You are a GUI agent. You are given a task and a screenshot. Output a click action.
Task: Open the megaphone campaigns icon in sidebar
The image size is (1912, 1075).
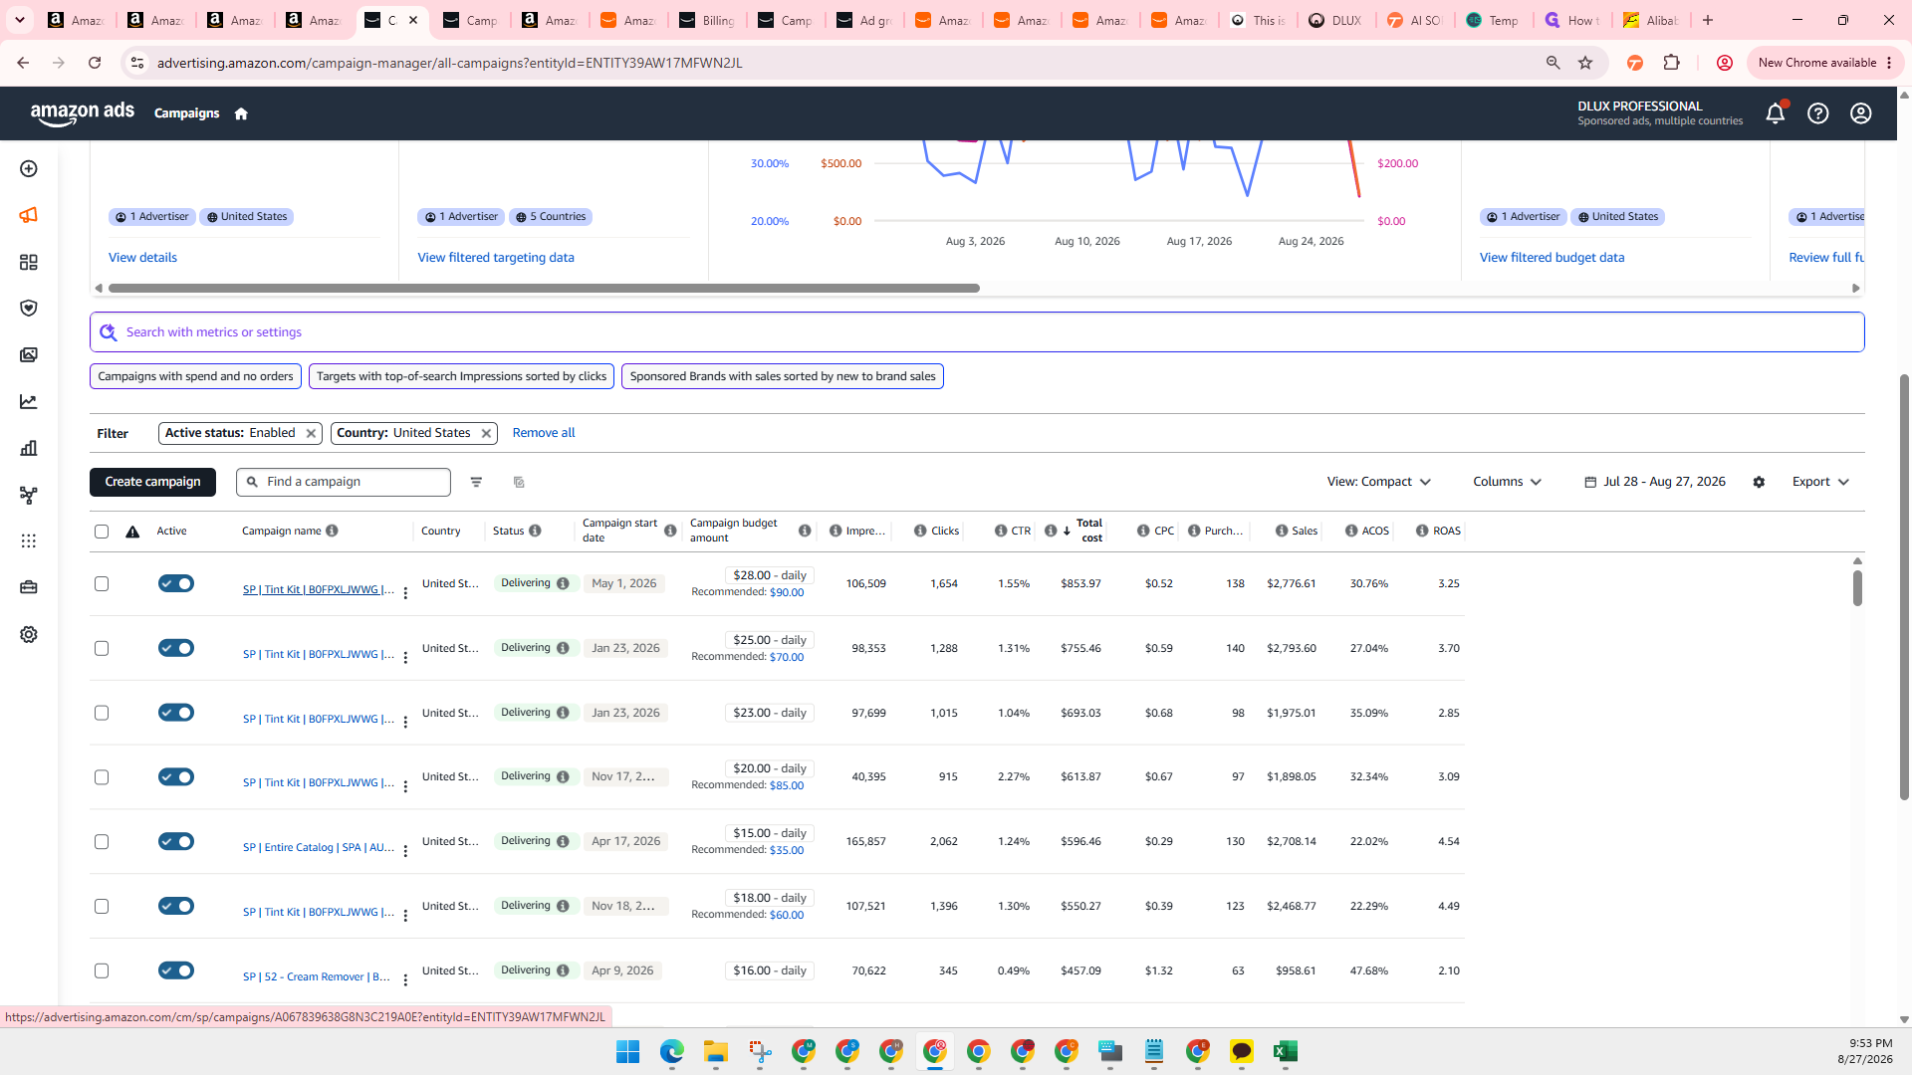[29, 215]
